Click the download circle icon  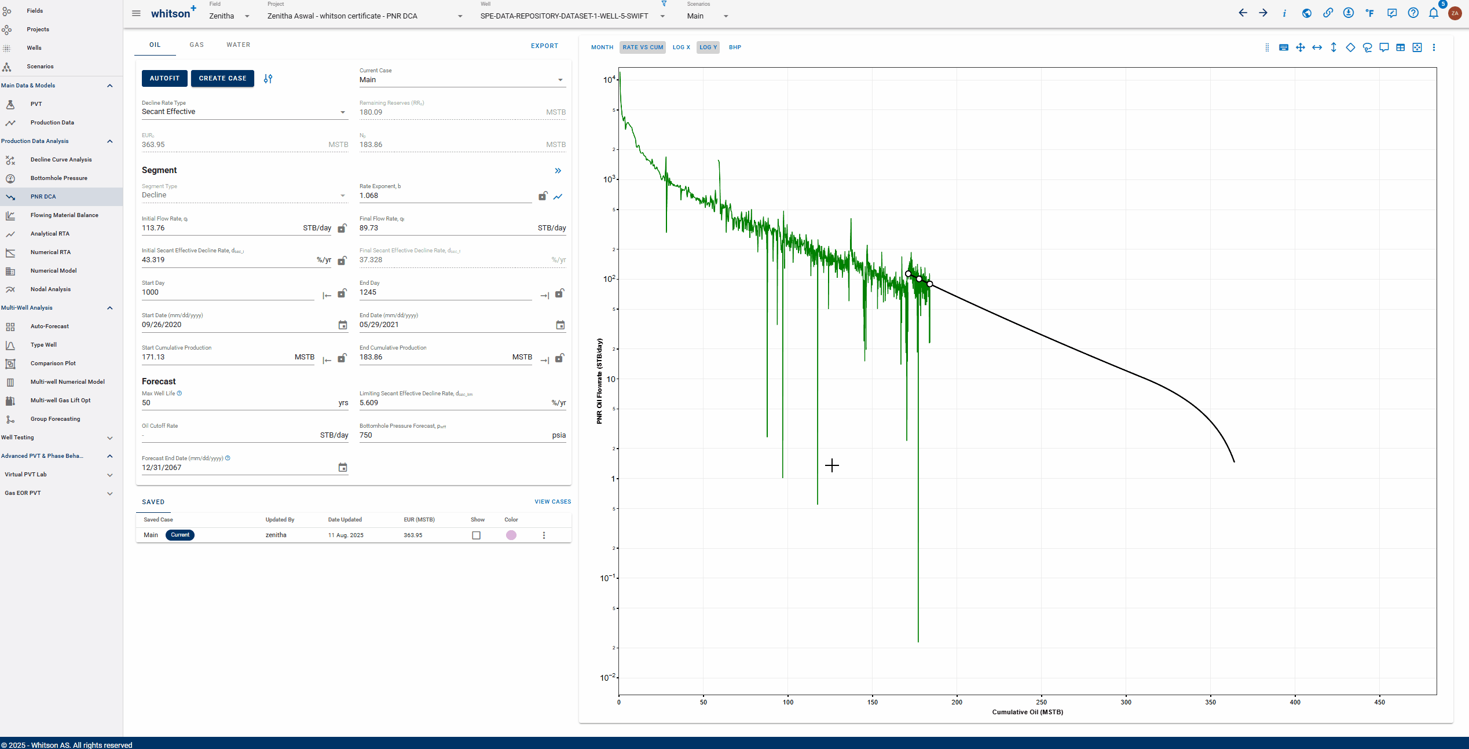1349,13
